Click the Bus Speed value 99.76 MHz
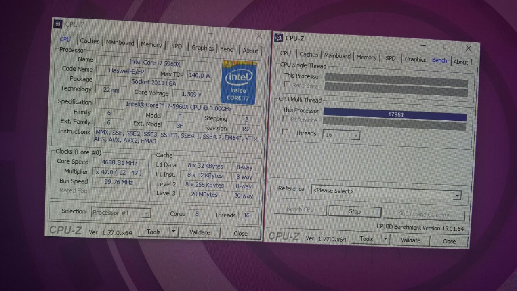517x291 pixels. coord(119,182)
